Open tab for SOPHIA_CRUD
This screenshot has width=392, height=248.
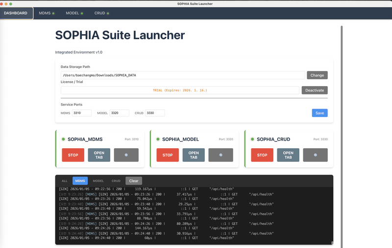coord(288,155)
